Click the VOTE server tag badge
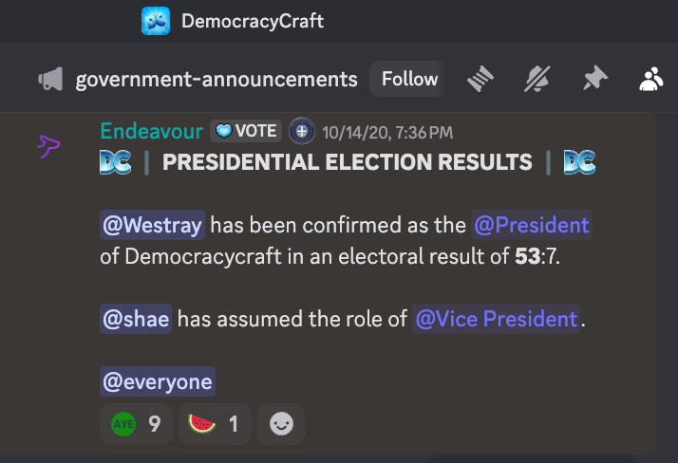This screenshot has width=678, height=463. click(246, 131)
